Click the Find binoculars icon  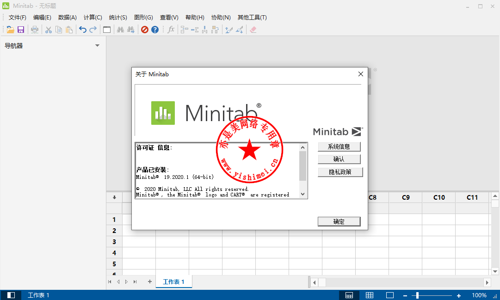point(121,30)
